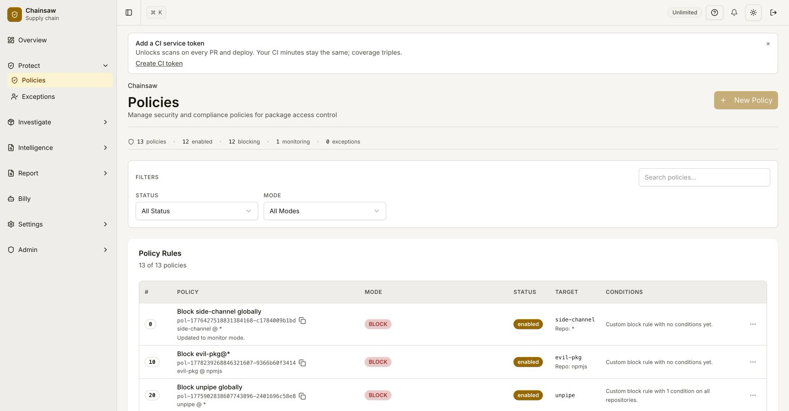Follow the Create CI token link
Screen dimensions: 789x411
(x=159, y=63)
